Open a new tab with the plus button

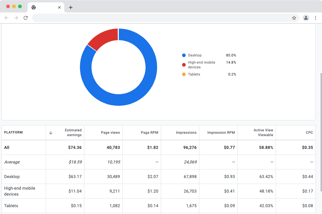click(70, 8)
